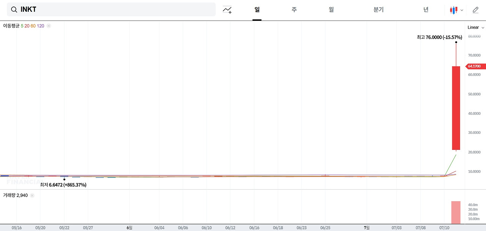The width and height of the screenshot is (486, 231).
Task: Switch to the weekly (주) tab
Action: (x=294, y=9)
